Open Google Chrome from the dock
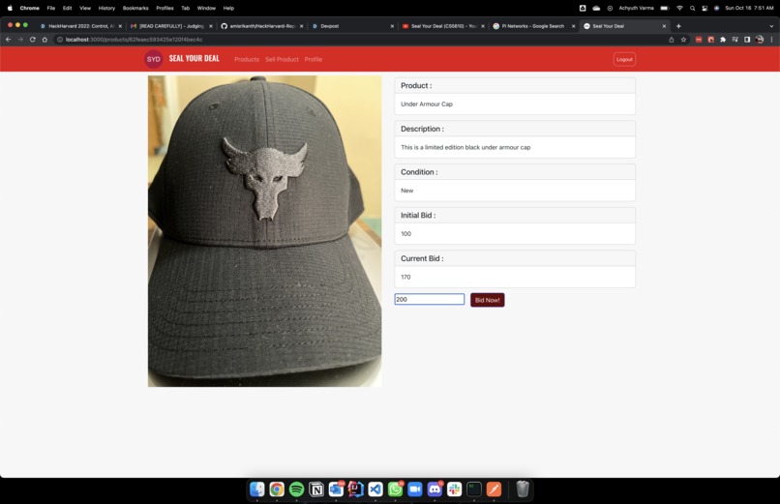 coord(277,489)
